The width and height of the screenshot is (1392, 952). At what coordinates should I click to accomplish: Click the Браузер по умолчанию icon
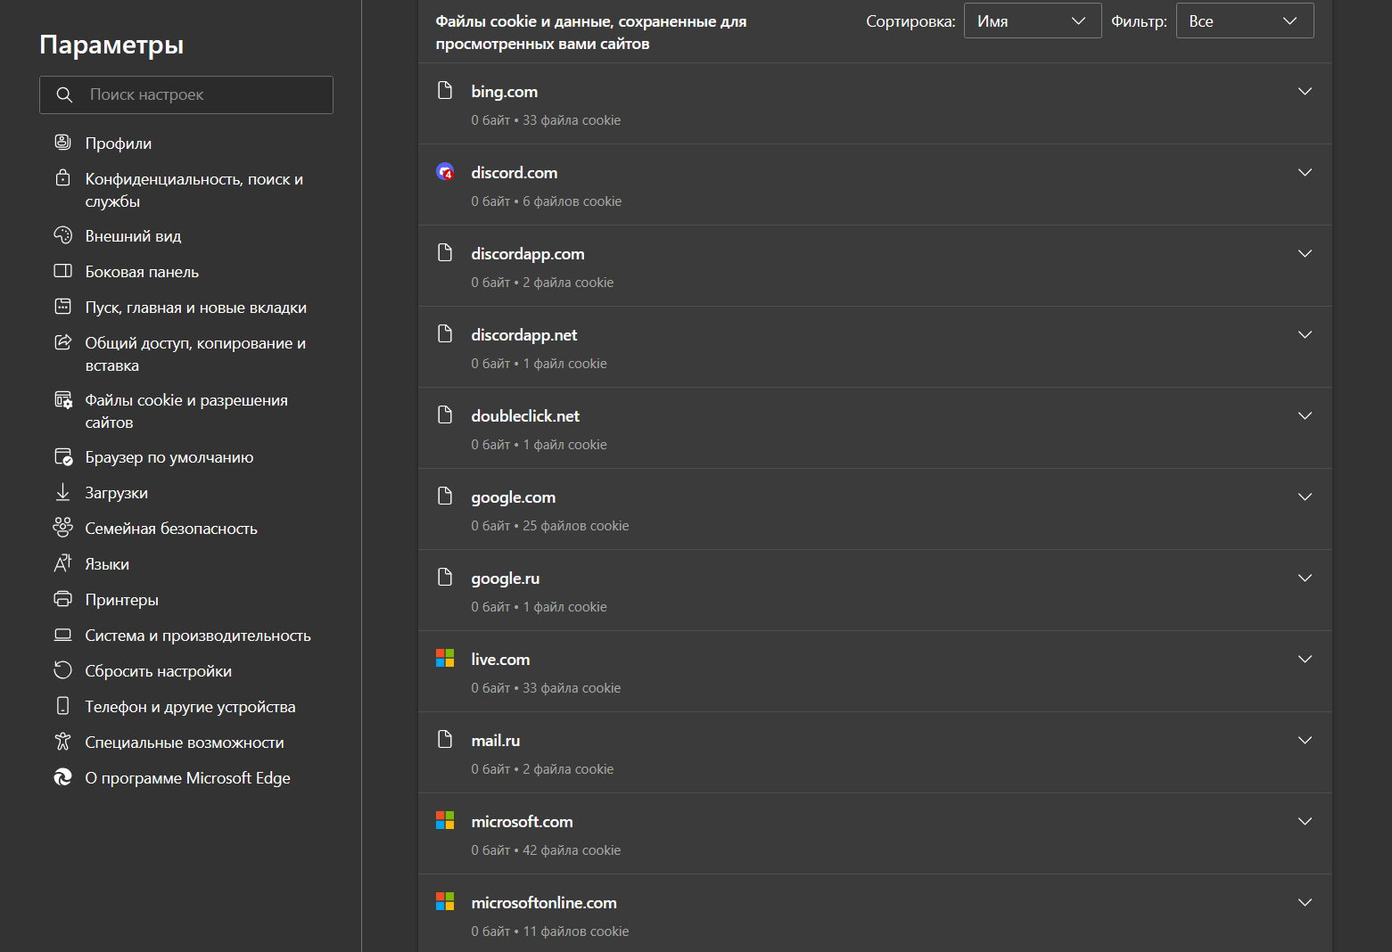click(x=63, y=456)
